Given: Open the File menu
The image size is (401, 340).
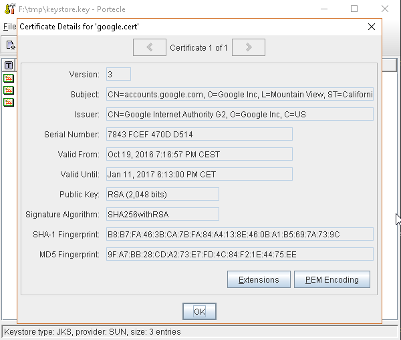Looking at the screenshot, I should point(9,27).
